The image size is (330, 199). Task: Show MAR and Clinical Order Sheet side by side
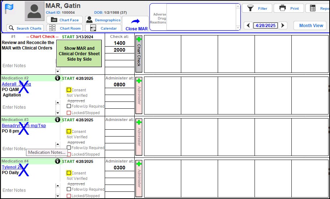79,53
